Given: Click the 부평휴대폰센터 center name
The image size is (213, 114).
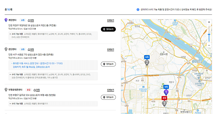Looking at the screenshot, I should 15,90.
